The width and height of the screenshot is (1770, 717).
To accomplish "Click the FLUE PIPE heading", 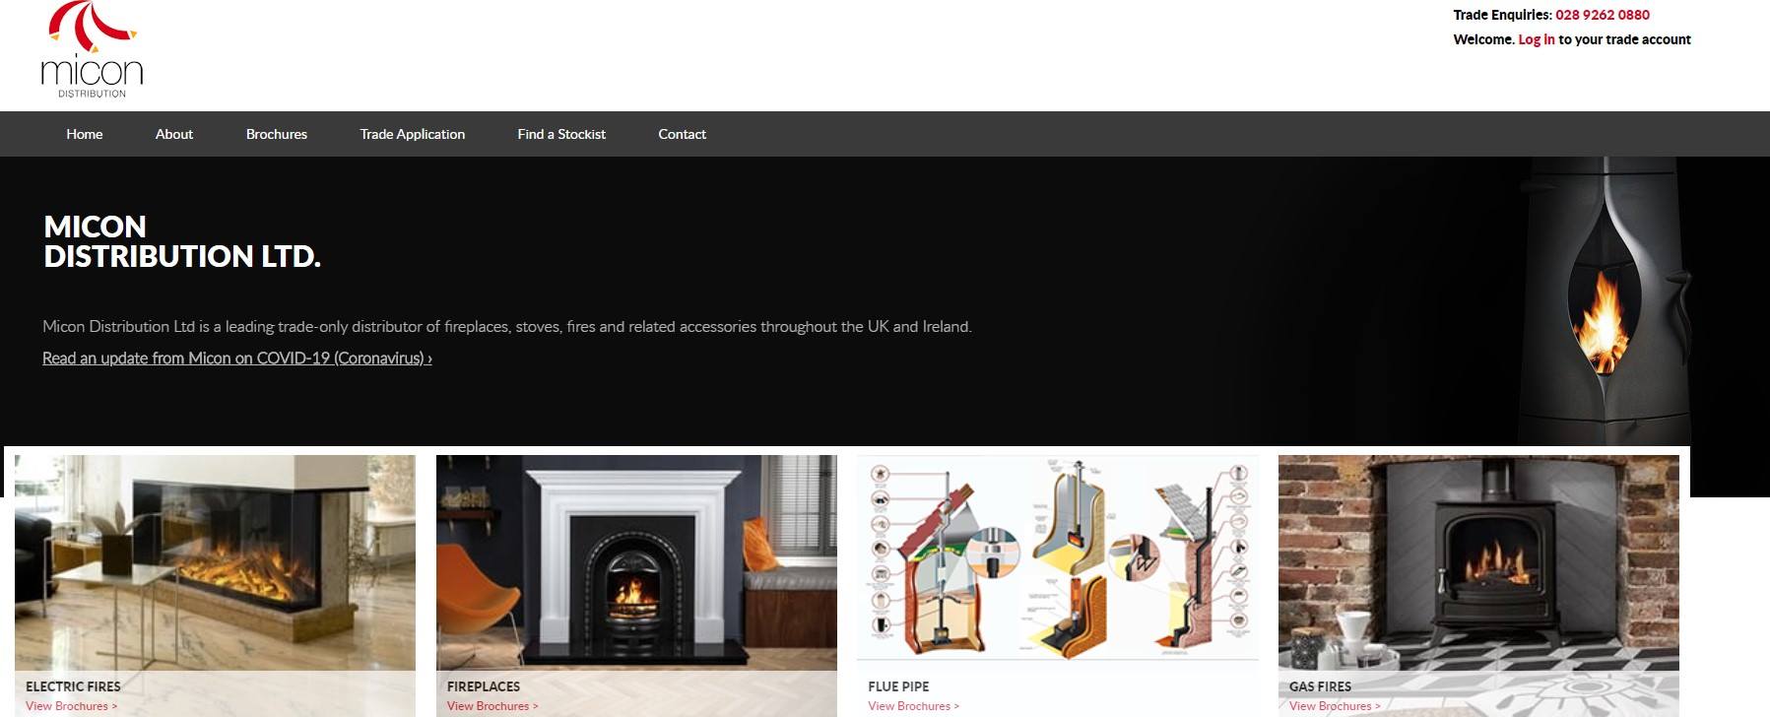I will tap(898, 686).
